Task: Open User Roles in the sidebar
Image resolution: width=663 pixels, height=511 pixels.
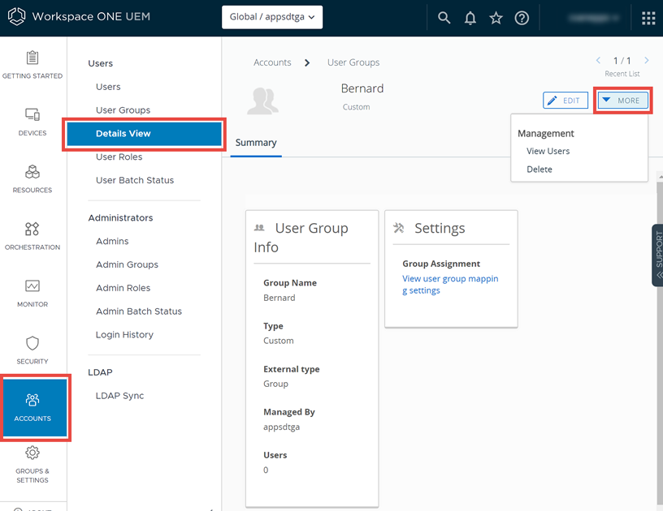Action: pos(119,157)
